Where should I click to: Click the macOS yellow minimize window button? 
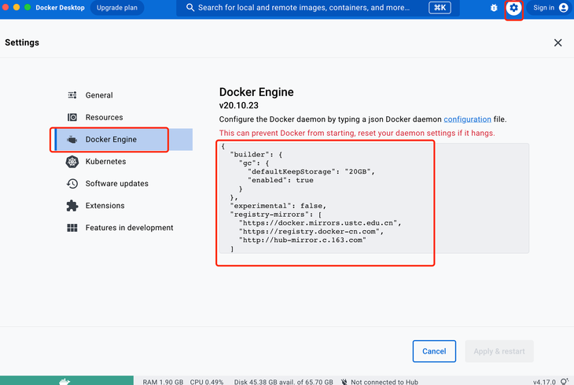17,7
